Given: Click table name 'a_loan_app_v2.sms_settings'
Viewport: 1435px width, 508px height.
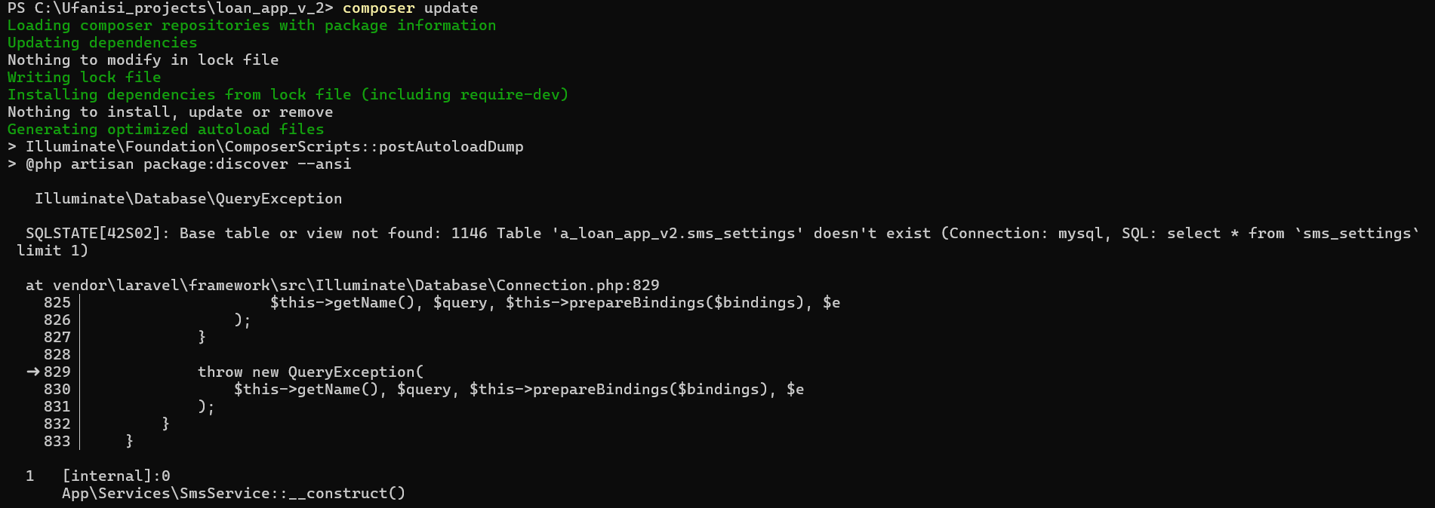Looking at the screenshot, I should click(x=677, y=234).
